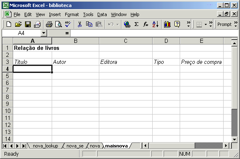The image size is (240, 159).
Task: Restore the workbook window
Action: (226, 14)
